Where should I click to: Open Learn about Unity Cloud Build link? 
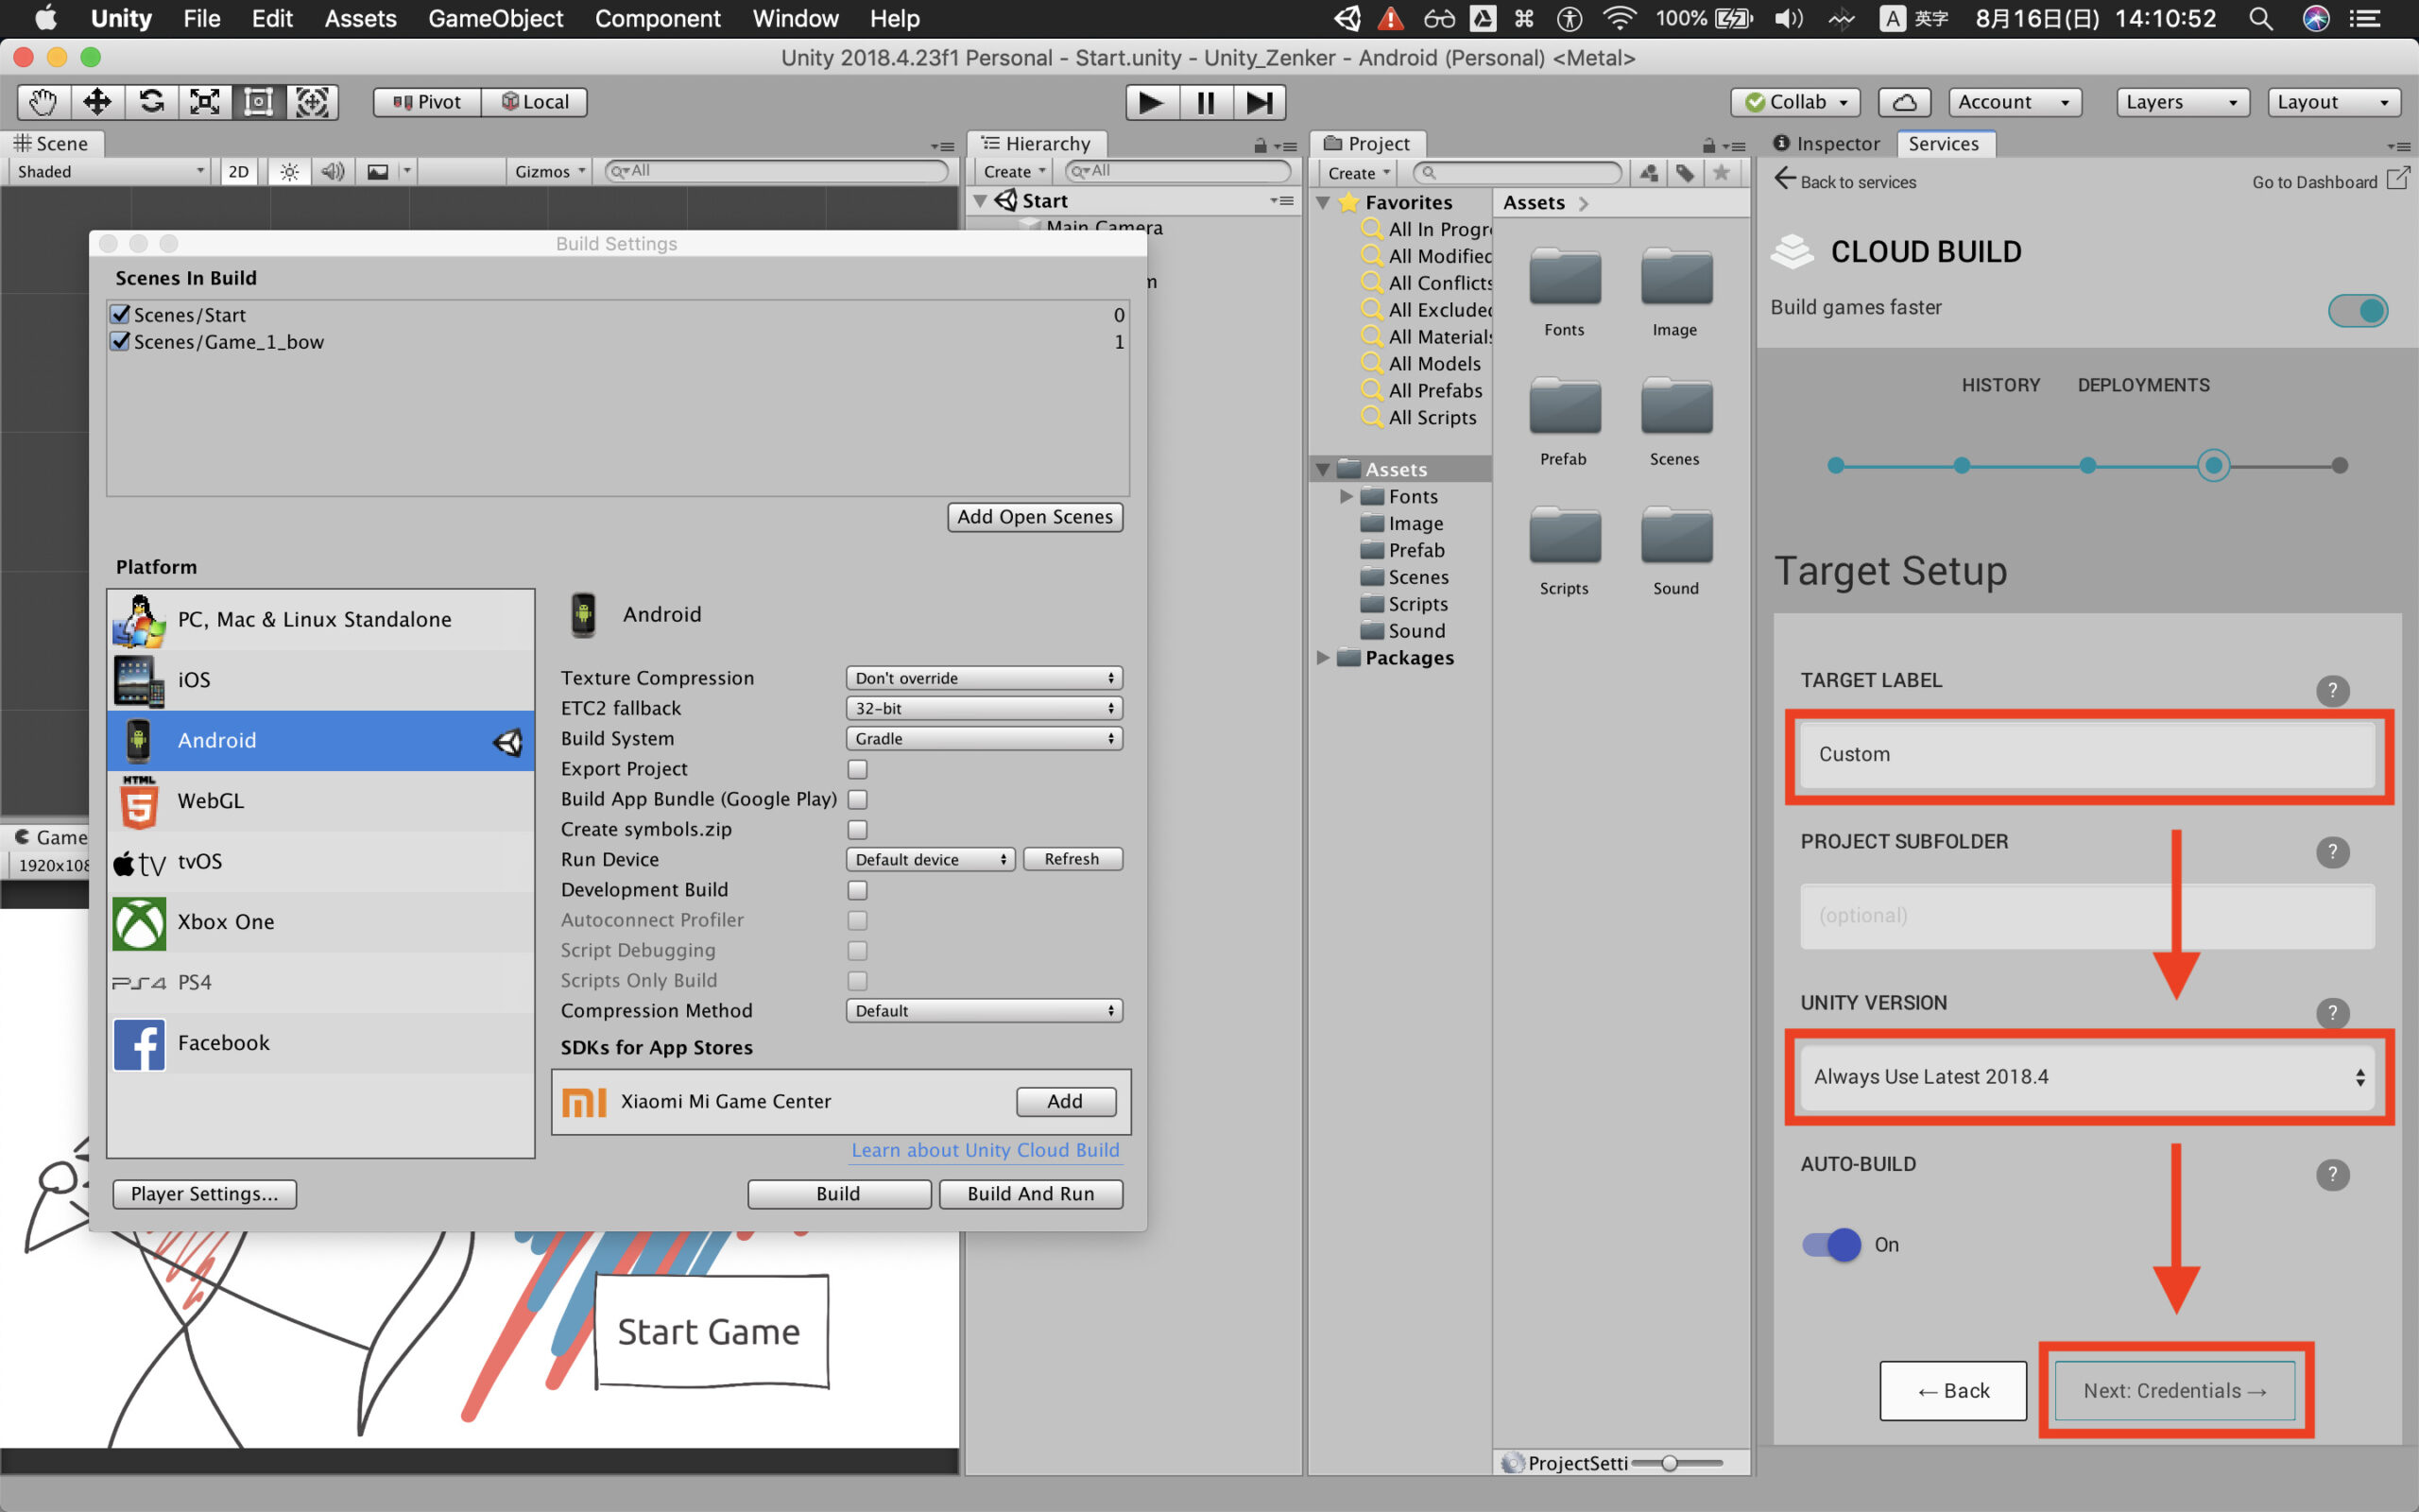click(x=985, y=1150)
